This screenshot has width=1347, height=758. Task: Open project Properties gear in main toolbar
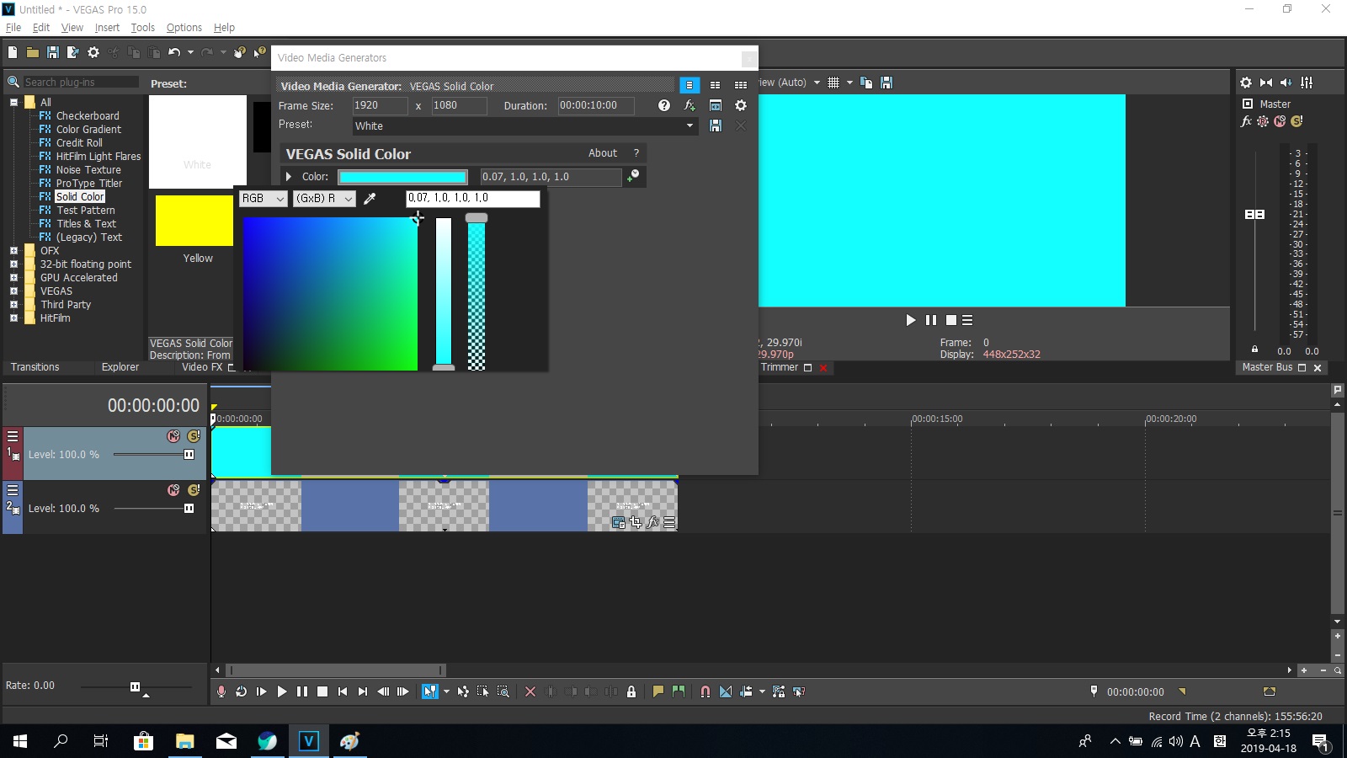[93, 52]
